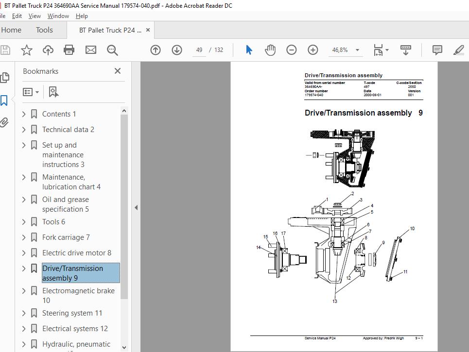Viewport: 469px width, 352px height.
Task: Open the Help menu
Action: [x=82, y=16]
